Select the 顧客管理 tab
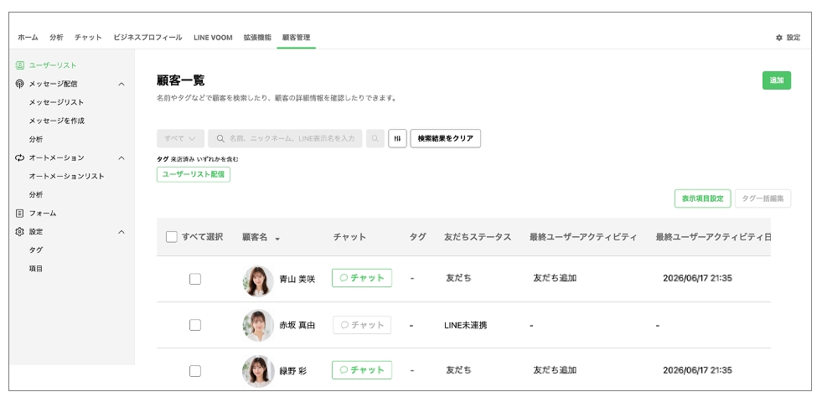Image resolution: width=822 pixels, height=402 pixels. [296, 38]
